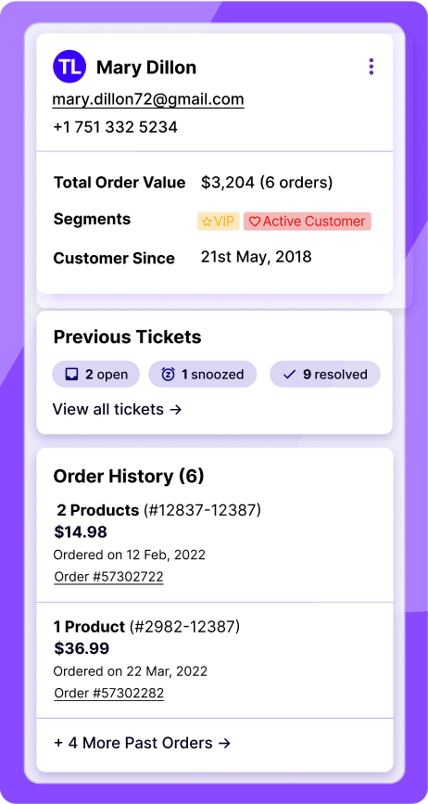Click the snooze clock icon
This screenshot has width=428, height=804.
(x=168, y=375)
